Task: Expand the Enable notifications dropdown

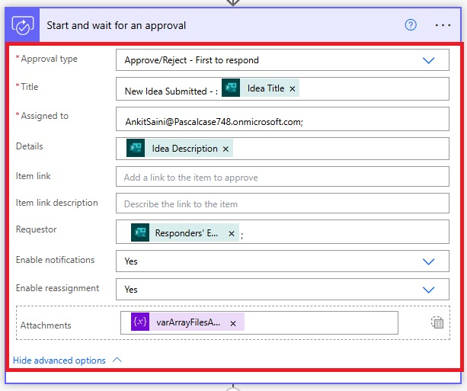Action: coord(428,261)
